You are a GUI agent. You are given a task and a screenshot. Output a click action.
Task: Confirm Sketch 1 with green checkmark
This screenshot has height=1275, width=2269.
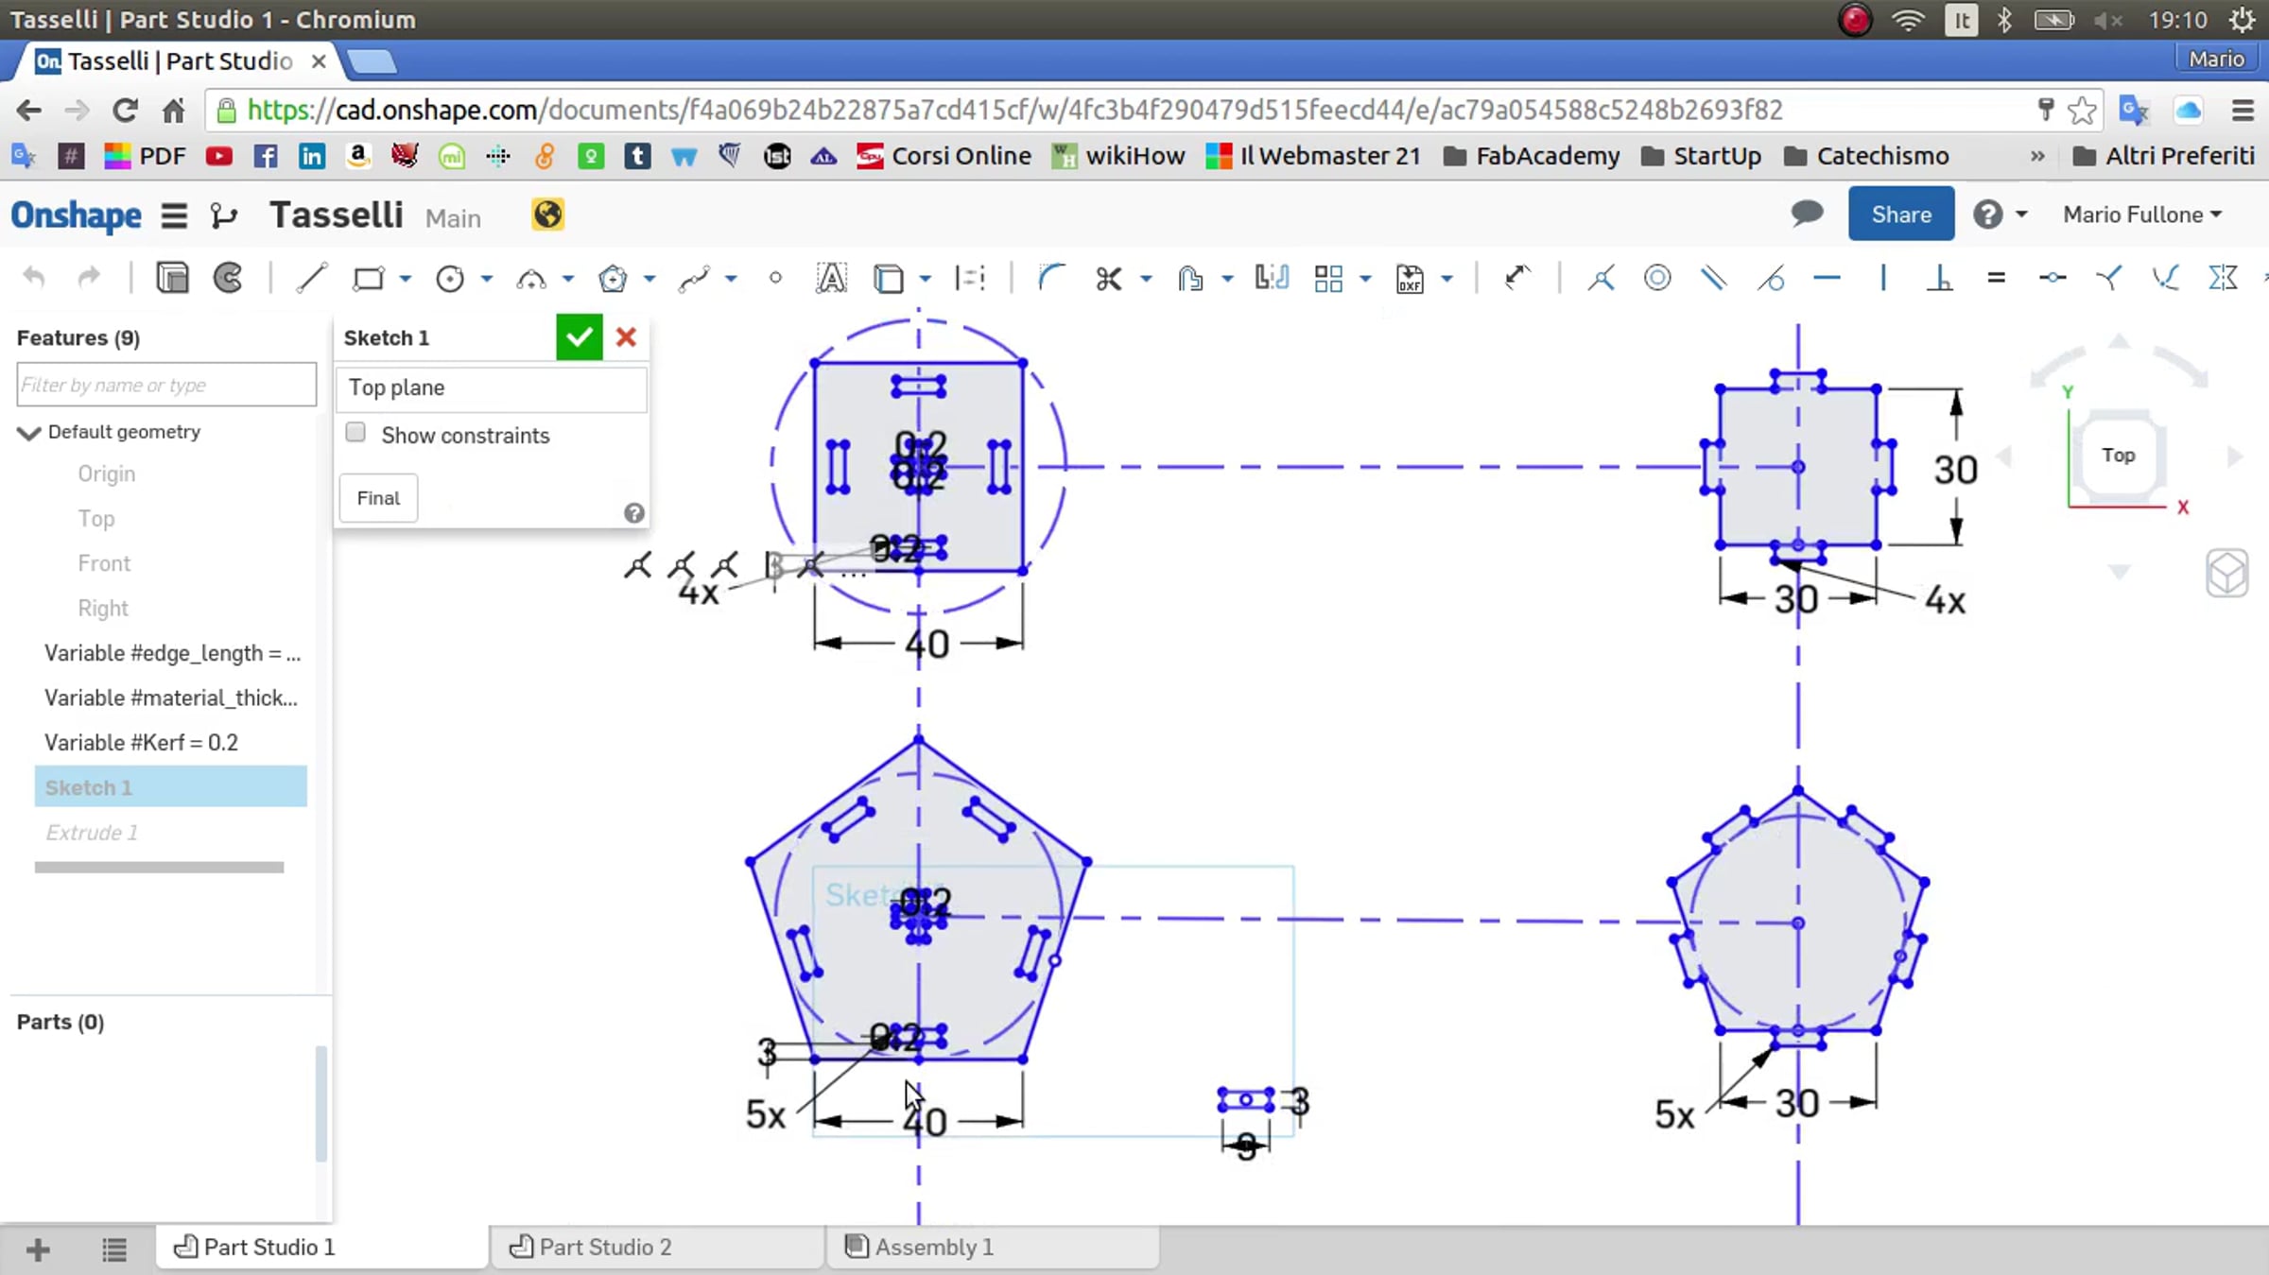[579, 337]
